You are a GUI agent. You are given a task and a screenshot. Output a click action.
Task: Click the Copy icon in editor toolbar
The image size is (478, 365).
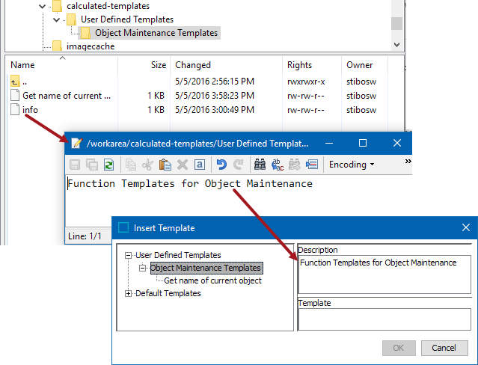[131, 165]
